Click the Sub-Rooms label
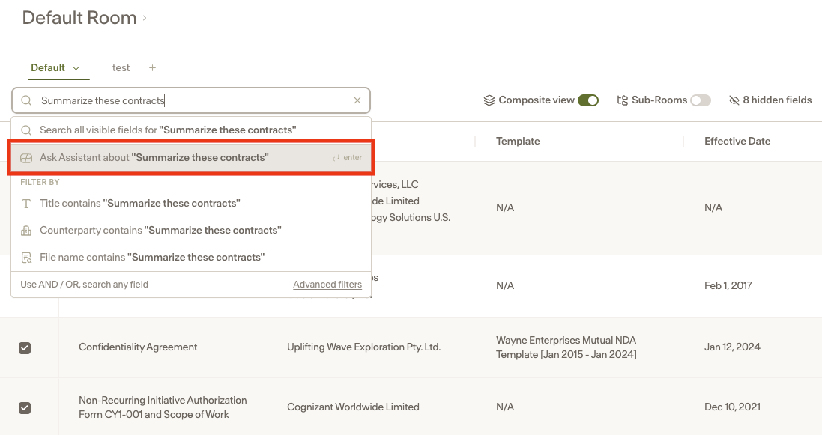 659,100
